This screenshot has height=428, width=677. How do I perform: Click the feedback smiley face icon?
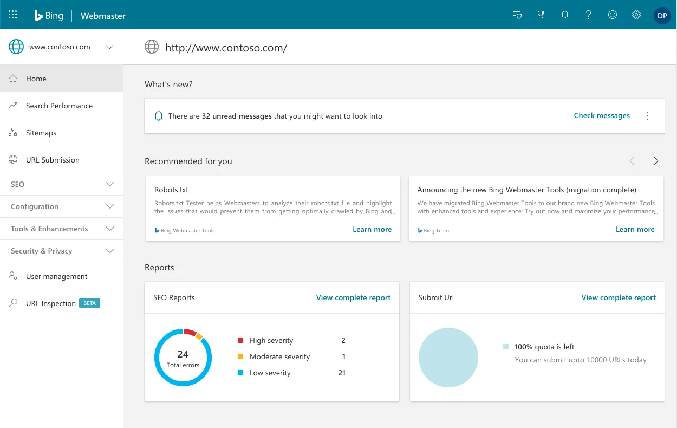tap(613, 15)
